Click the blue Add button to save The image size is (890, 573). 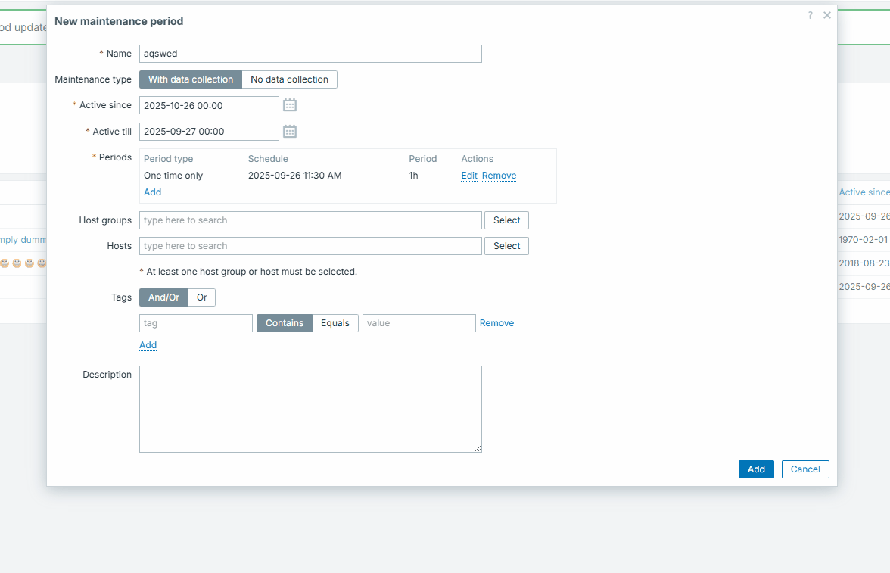[x=756, y=469]
